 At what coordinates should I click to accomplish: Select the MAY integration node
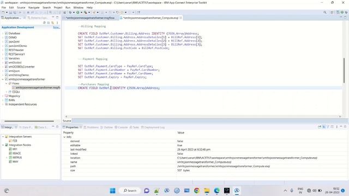pyautogui.click(x=15, y=162)
